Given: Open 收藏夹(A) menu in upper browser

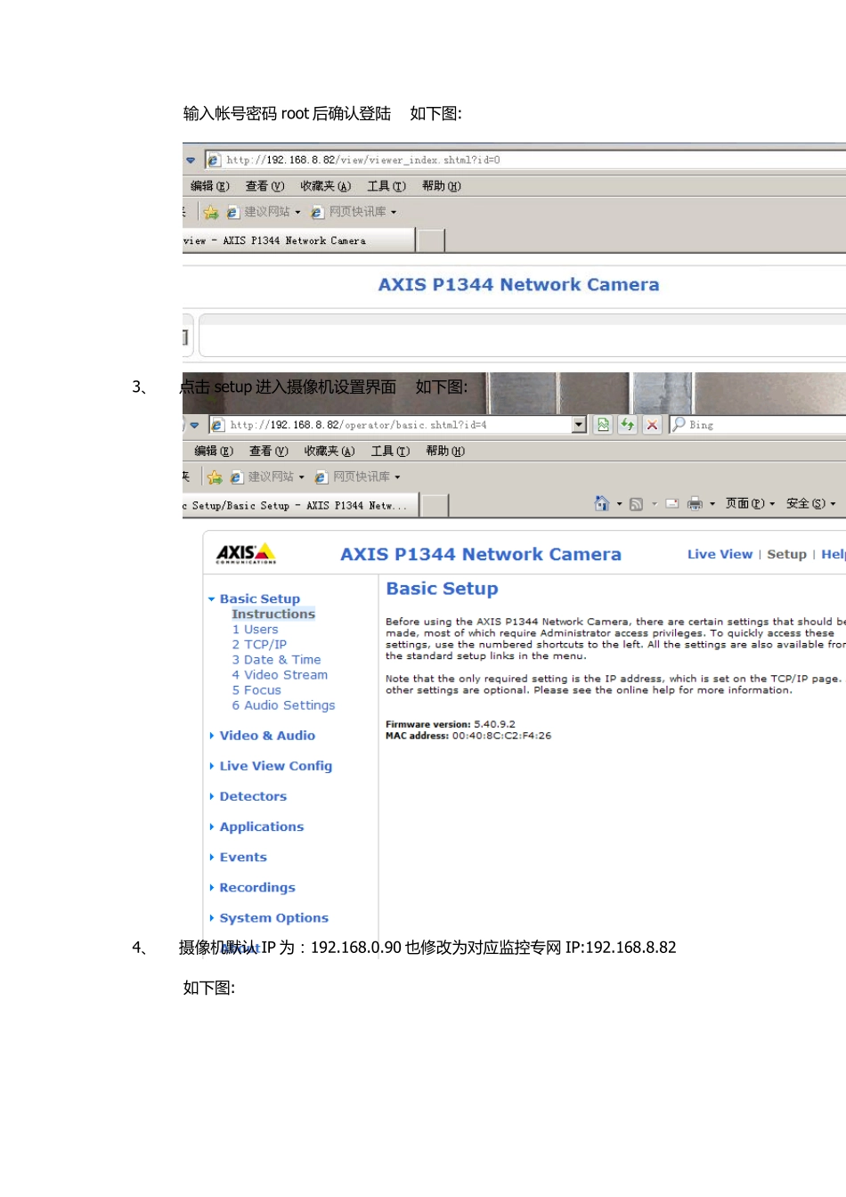Looking at the screenshot, I should [x=326, y=186].
